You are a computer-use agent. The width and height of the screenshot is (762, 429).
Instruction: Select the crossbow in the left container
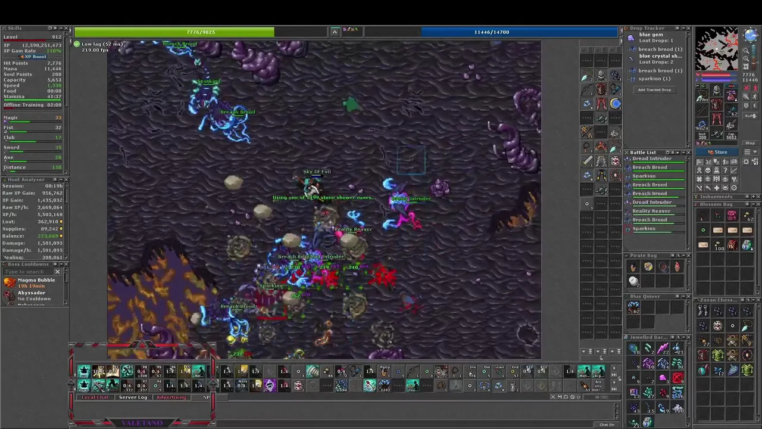(x=587, y=132)
